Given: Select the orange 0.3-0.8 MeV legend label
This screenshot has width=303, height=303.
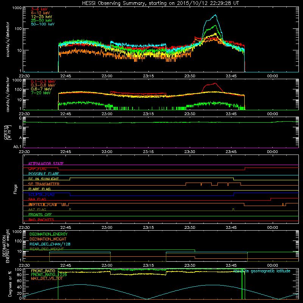Looking at the screenshot, I should (x=43, y=85).
